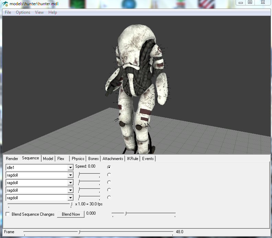This screenshot has width=272, height=238.
Task: Switch to the IKRule tab
Action: [x=133, y=159]
